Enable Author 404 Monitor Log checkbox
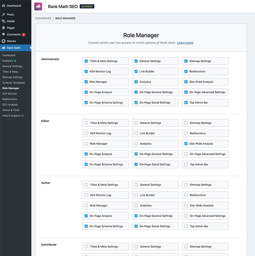Screen dimensions: 255x256 [86, 195]
